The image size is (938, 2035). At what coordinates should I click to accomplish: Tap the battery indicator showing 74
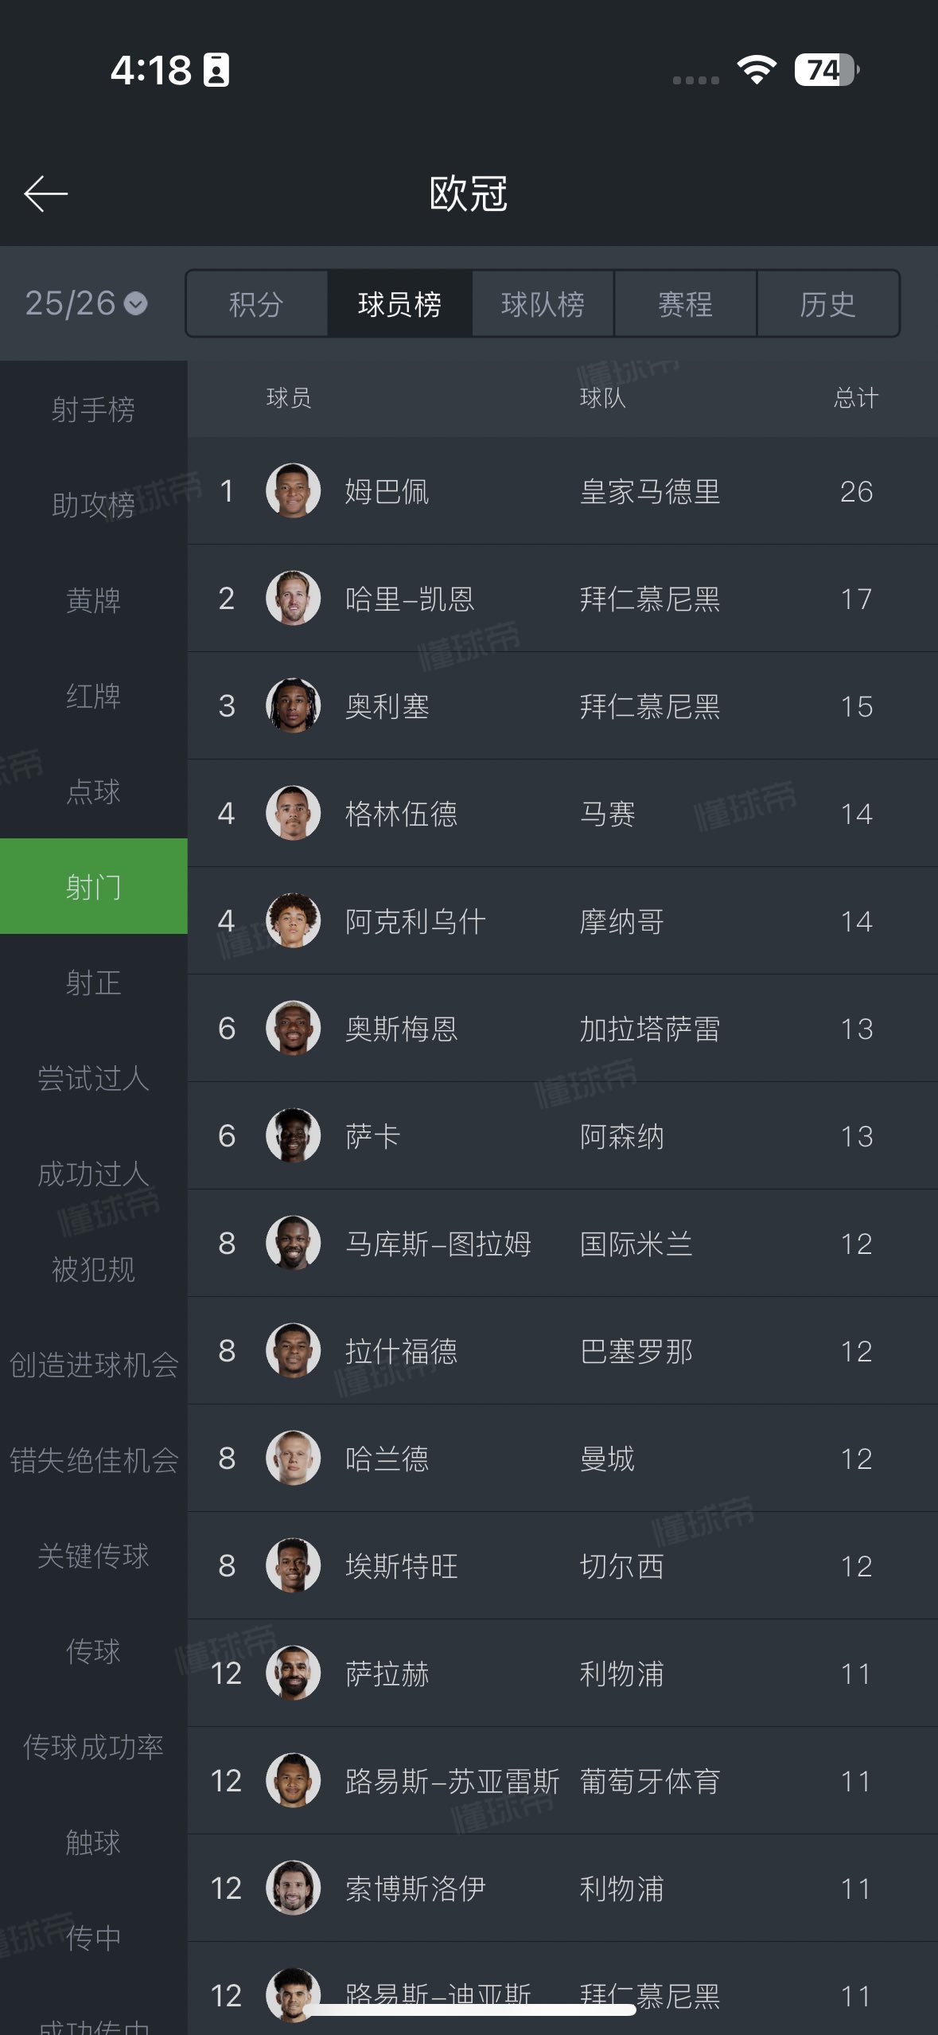(x=826, y=70)
